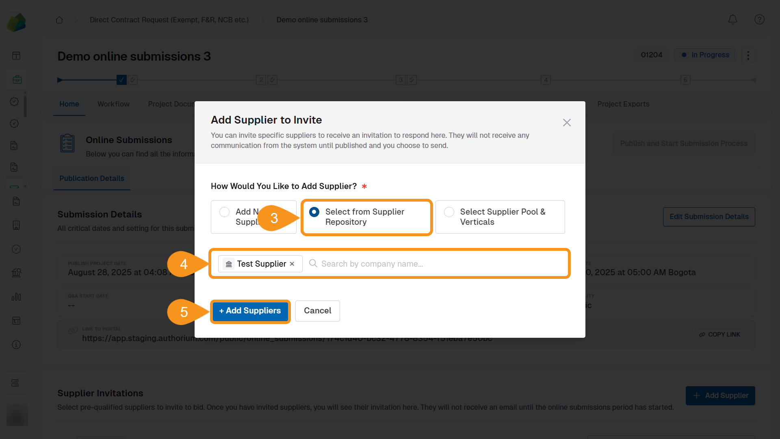Open the three-dot project options menu
Viewport: 780px width, 439px height.
pyautogui.click(x=748, y=55)
